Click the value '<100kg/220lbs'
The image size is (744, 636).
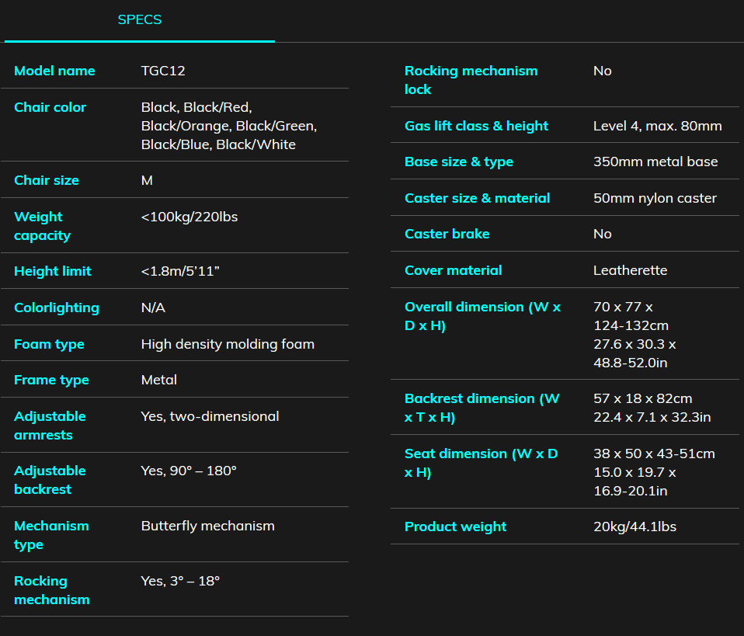pos(189,217)
